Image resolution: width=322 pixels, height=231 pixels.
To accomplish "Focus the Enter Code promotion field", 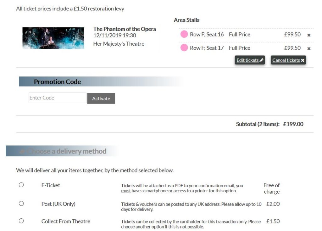I will coord(57,98).
